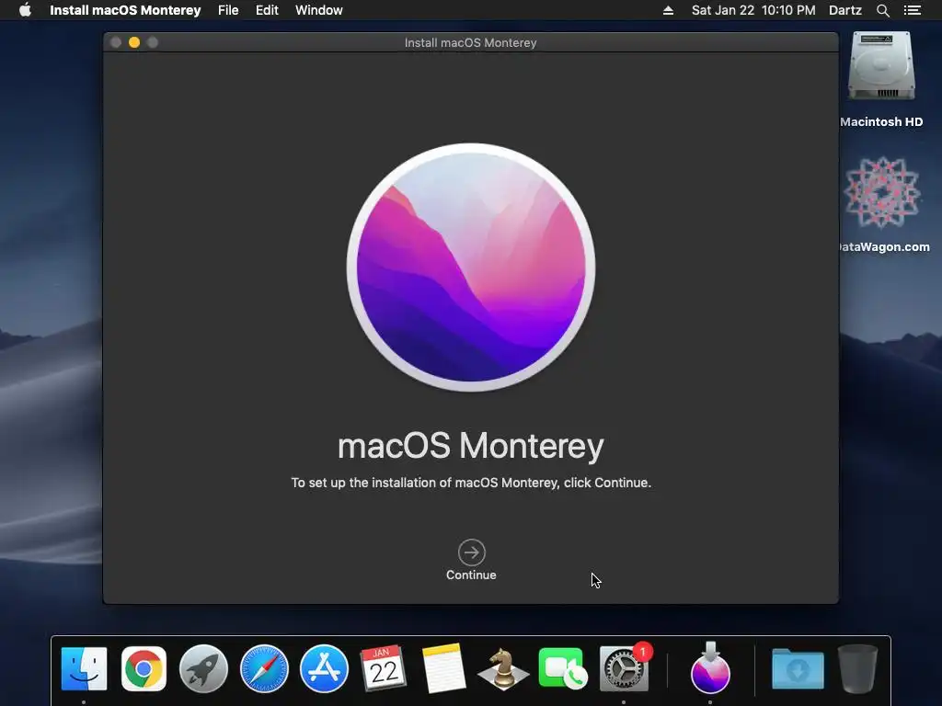Viewport: 942px width, 706px height.
Task: Launch Google Chrome from the Dock
Action: (x=144, y=668)
